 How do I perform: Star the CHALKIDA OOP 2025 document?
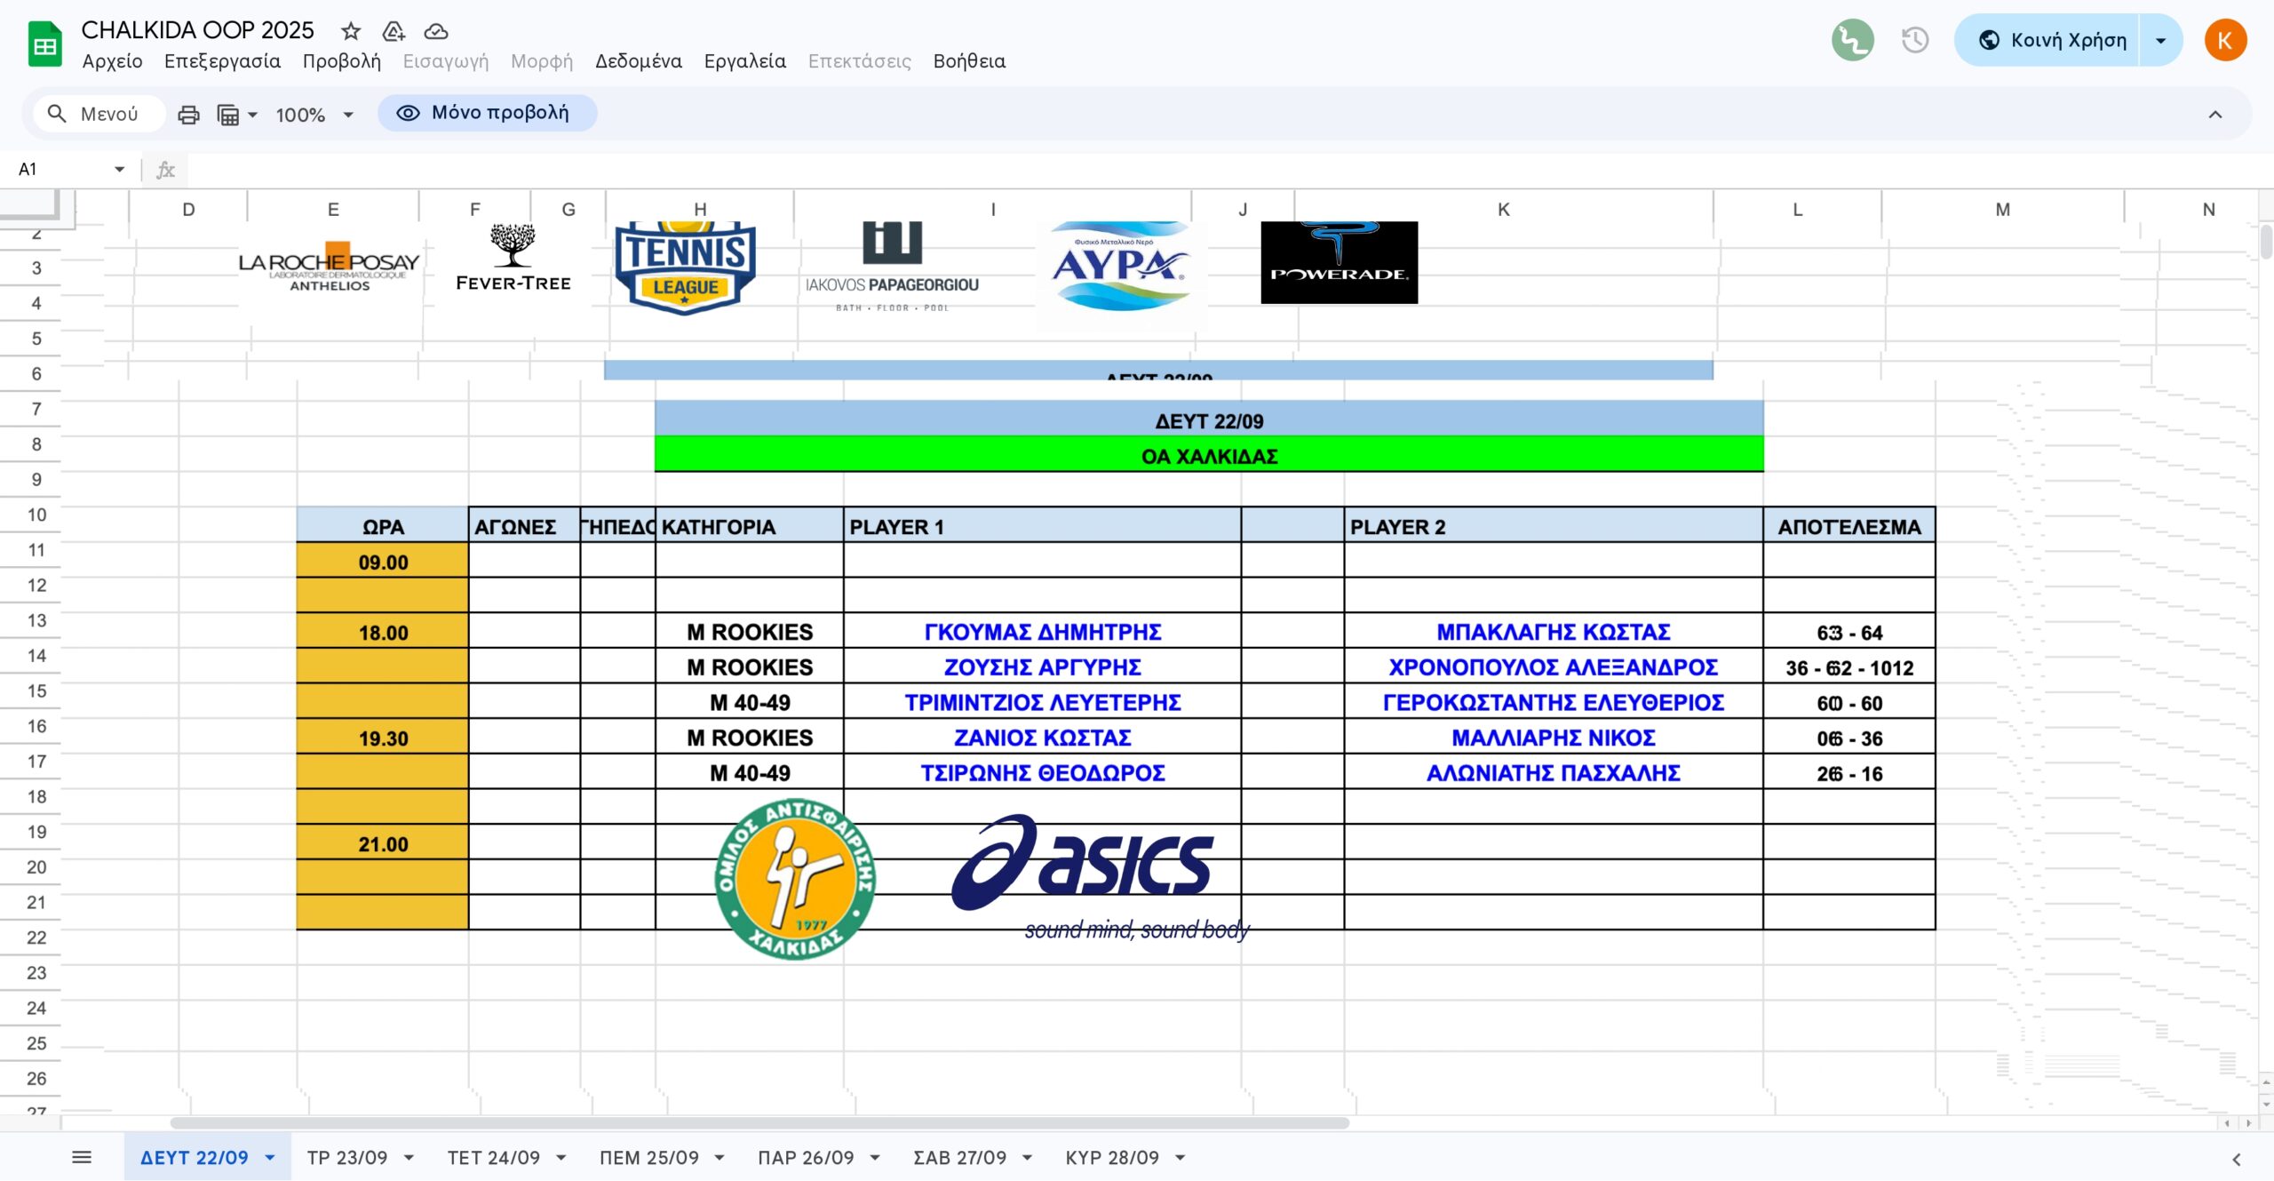pos(351,31)
